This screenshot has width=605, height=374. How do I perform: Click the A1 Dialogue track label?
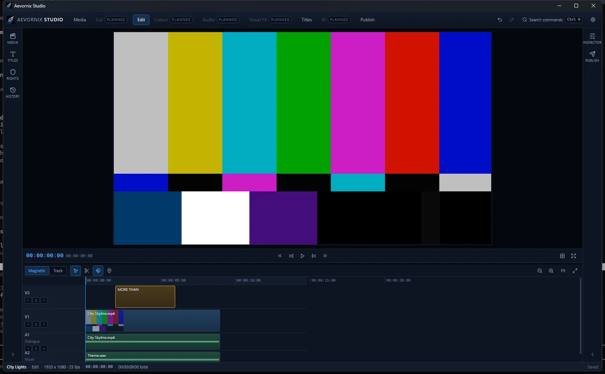[x=32, y=338]
